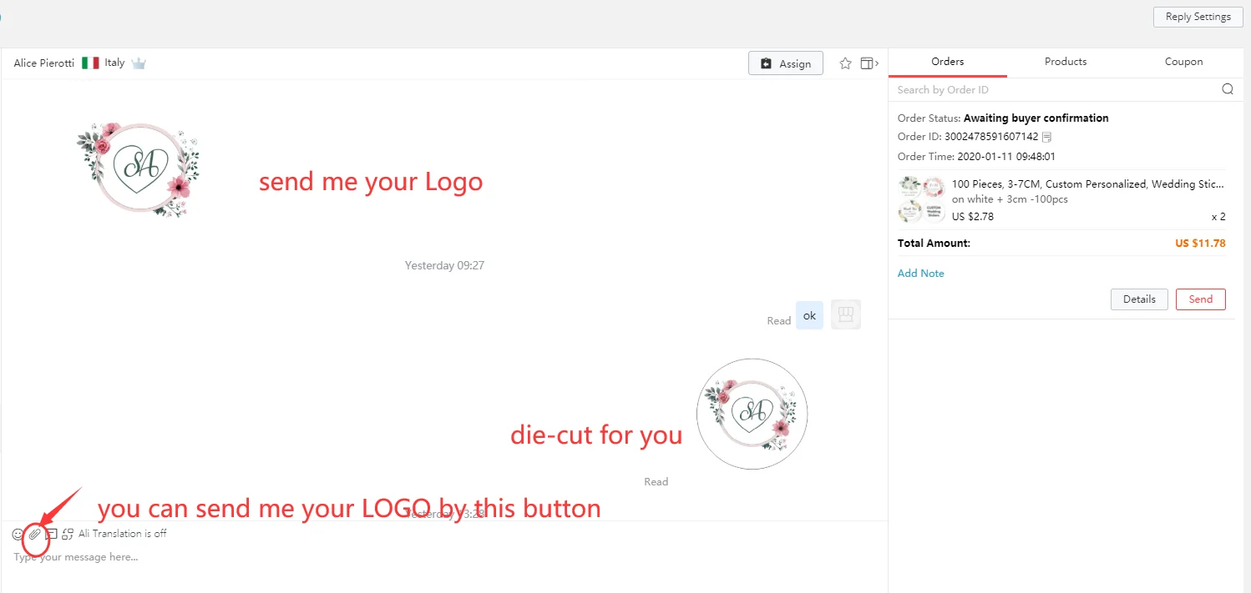Click the seller store avatar beside 'ok'
Viewport: 1251px width, 593px height.
[x=845, y=314]
